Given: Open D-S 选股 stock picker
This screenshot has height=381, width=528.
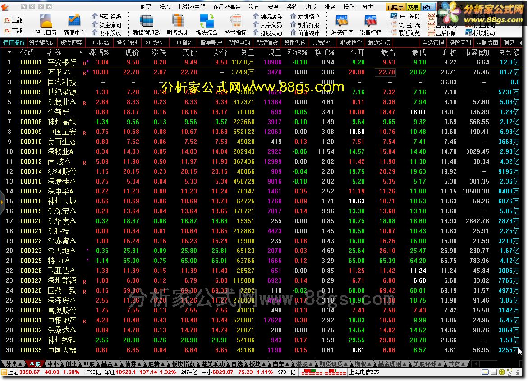Looking at the screenshot, I should tap(405, 17).
